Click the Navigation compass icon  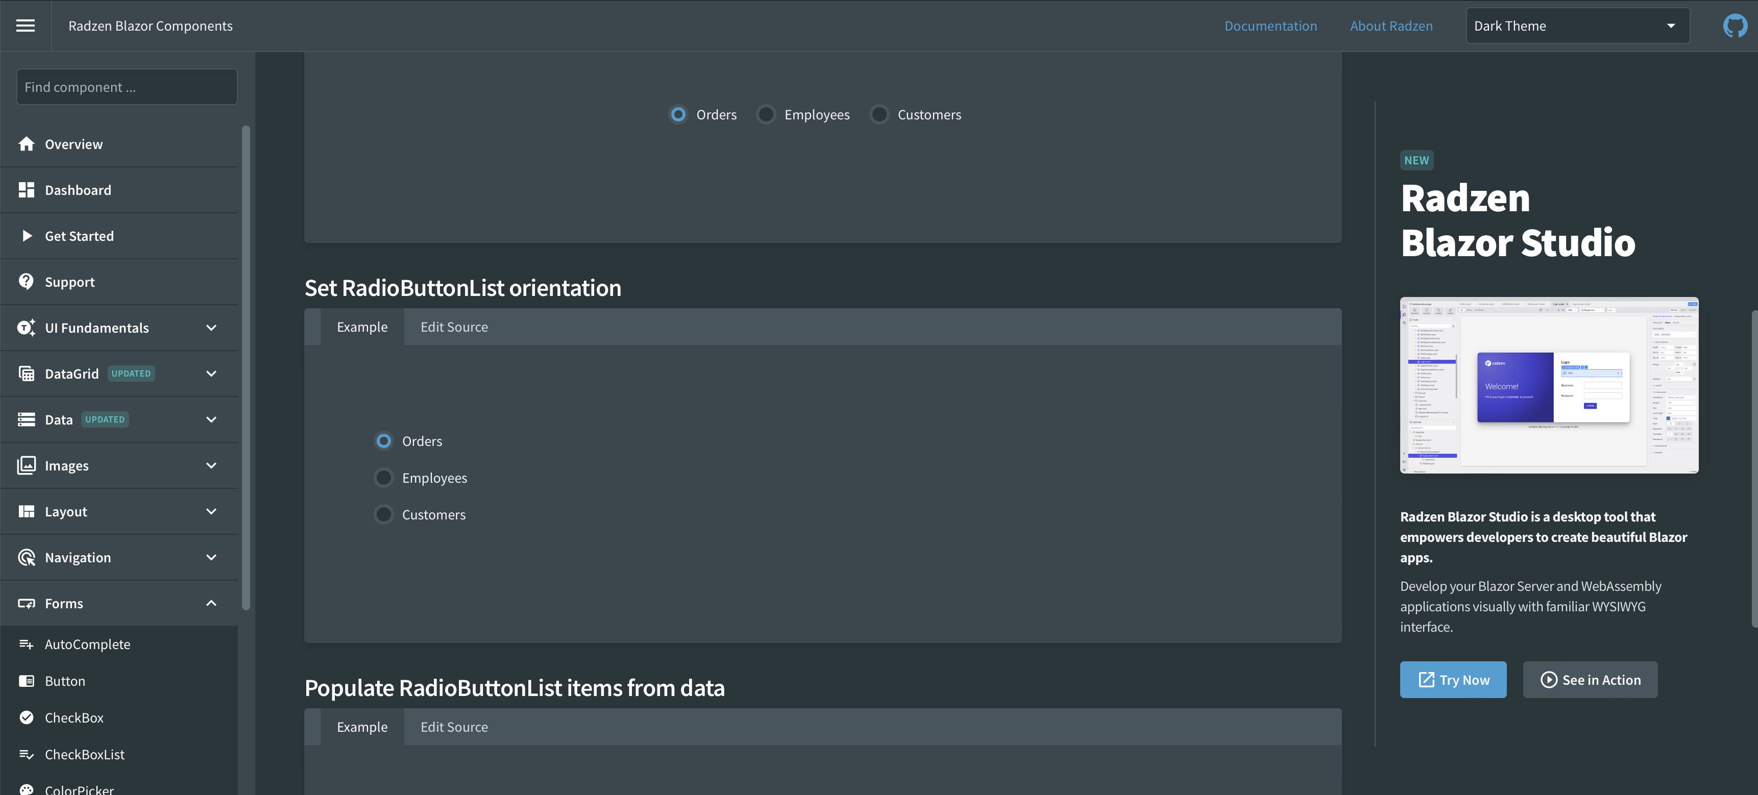27,557
